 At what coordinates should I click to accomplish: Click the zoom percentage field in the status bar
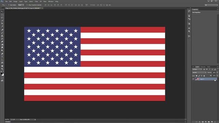point(7,120)
